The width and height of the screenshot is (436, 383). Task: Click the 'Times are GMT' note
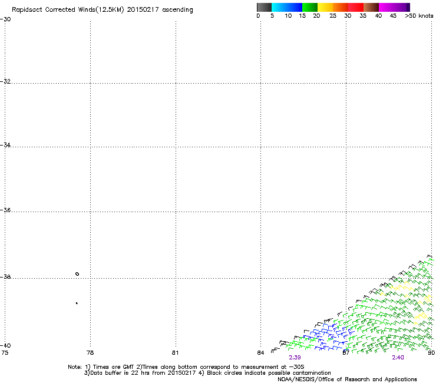pyautogui.click(x=114, y=367)
